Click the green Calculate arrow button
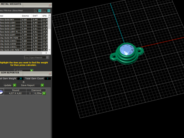This screenshot has height=138, width=184. (31, 71)
